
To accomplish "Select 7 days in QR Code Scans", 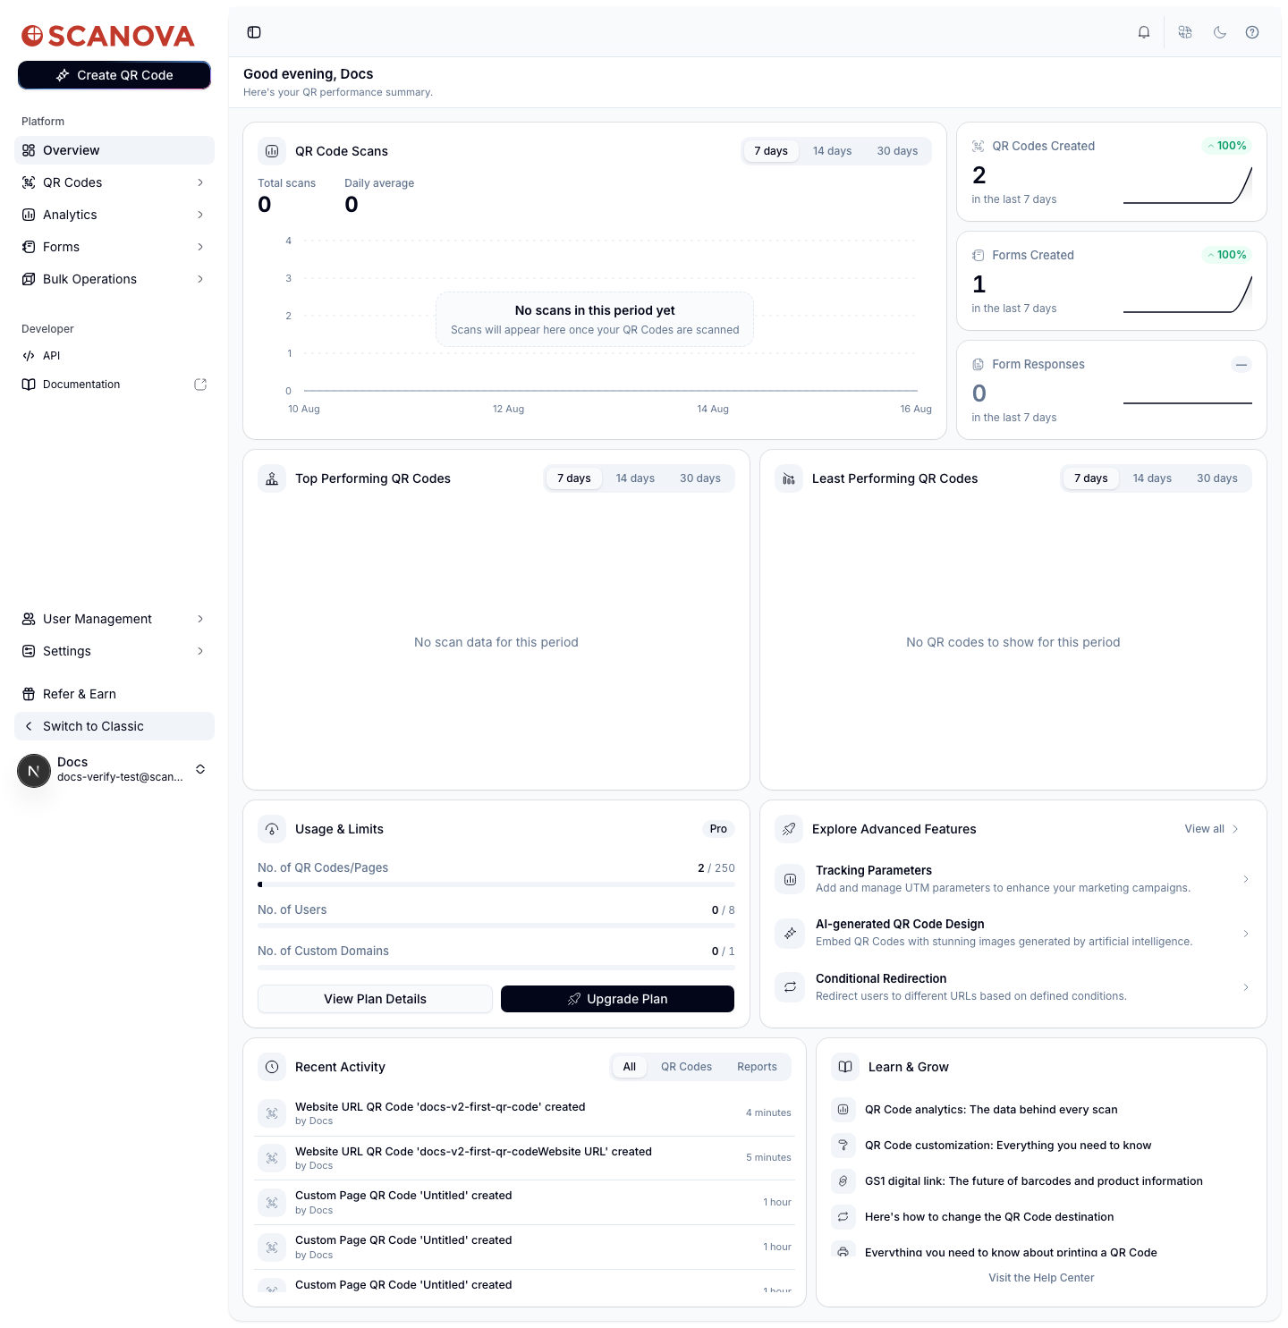I will coord(771,151).
